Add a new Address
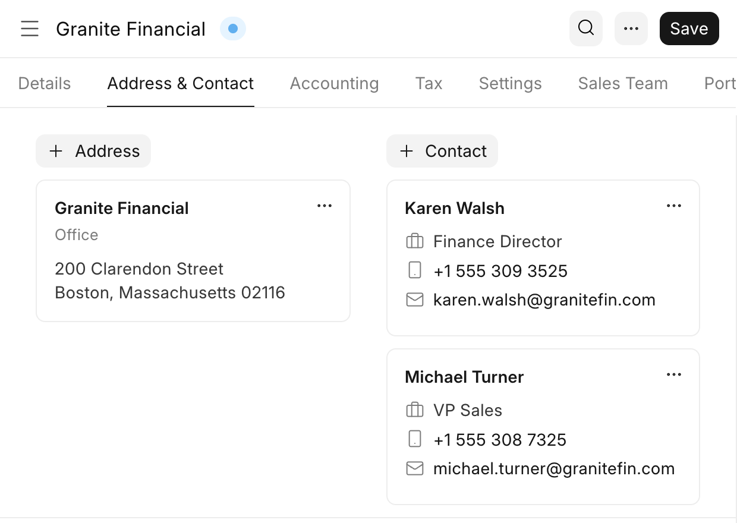Screen dimensions: 737x523 click(93, 151)
